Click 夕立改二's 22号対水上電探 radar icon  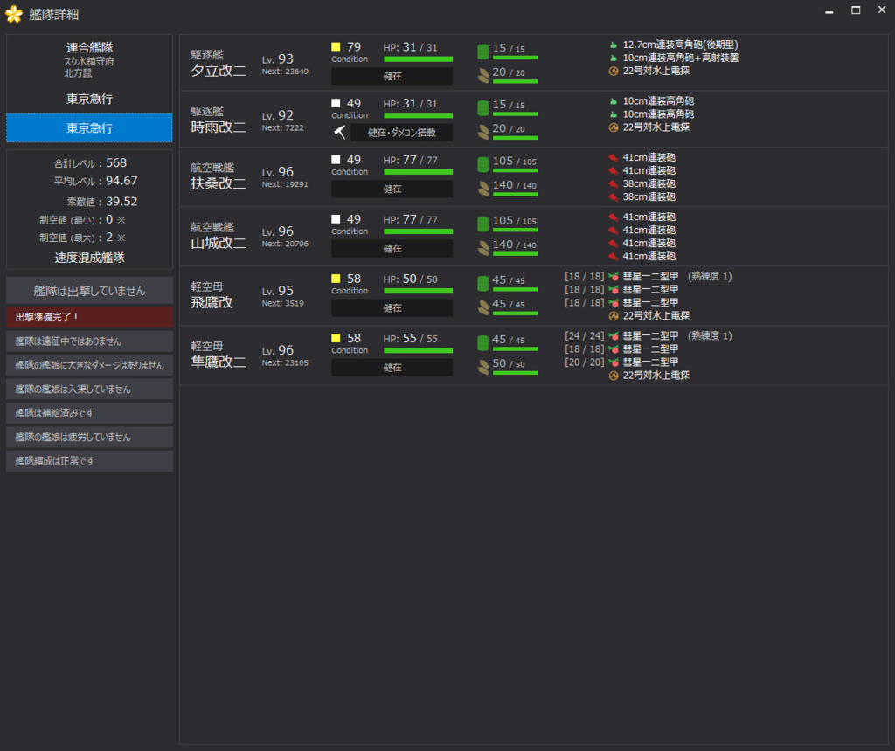614,71
